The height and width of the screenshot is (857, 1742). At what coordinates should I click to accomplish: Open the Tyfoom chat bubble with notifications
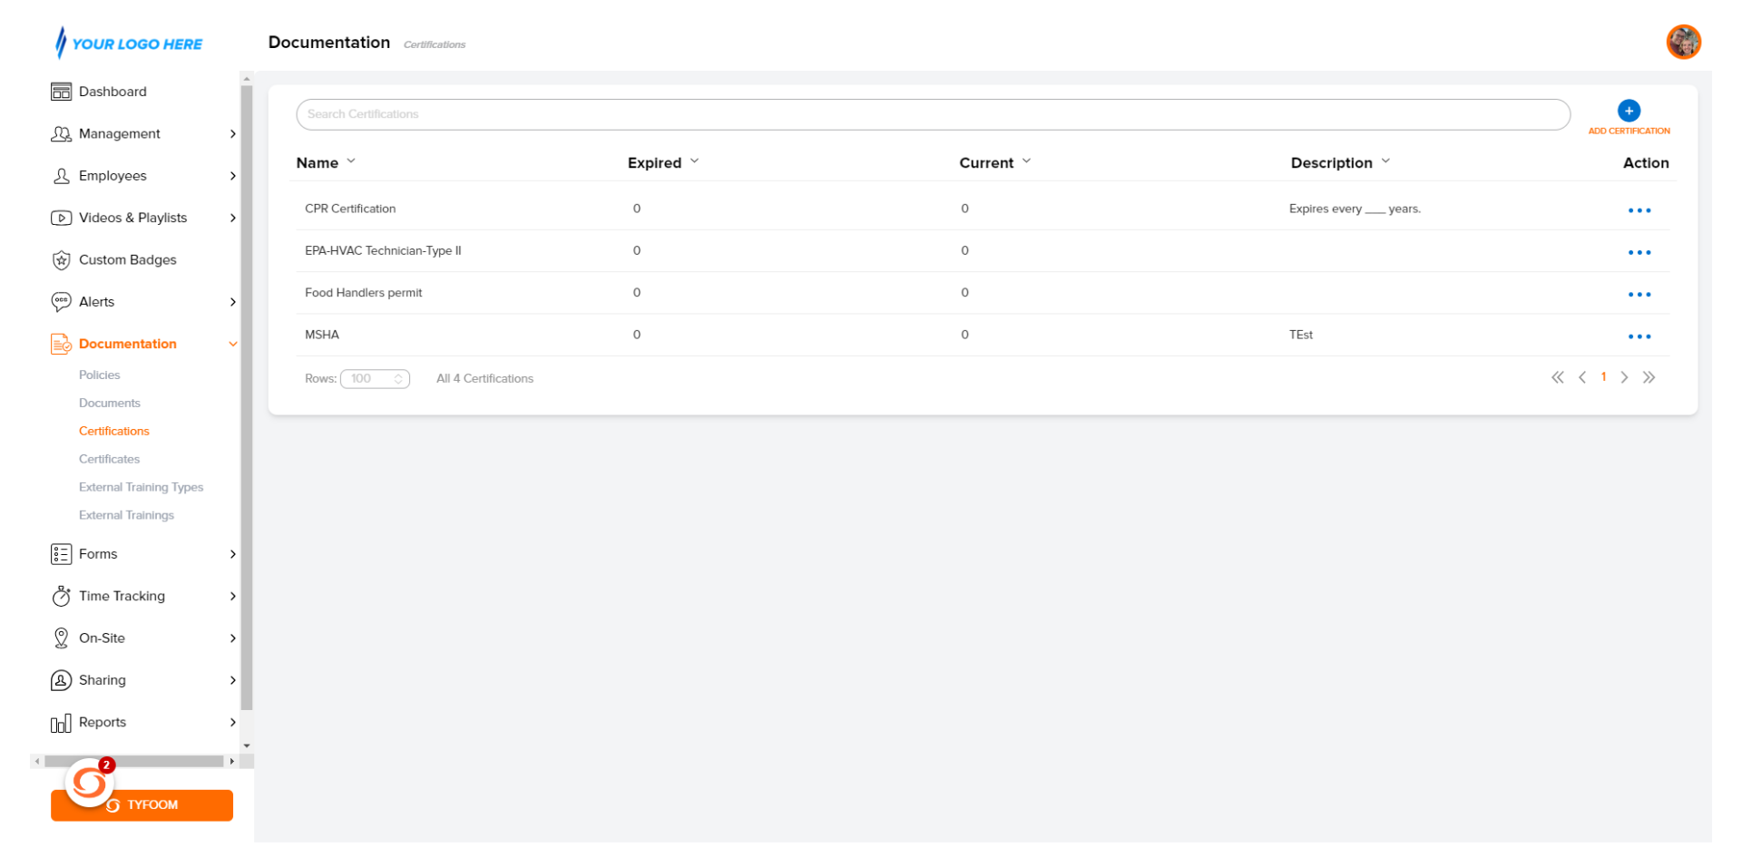coord(90,781)
